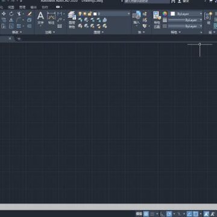Switch to the 输出 ribbon tab
This screenshot has width=217, height=217.
33,7
